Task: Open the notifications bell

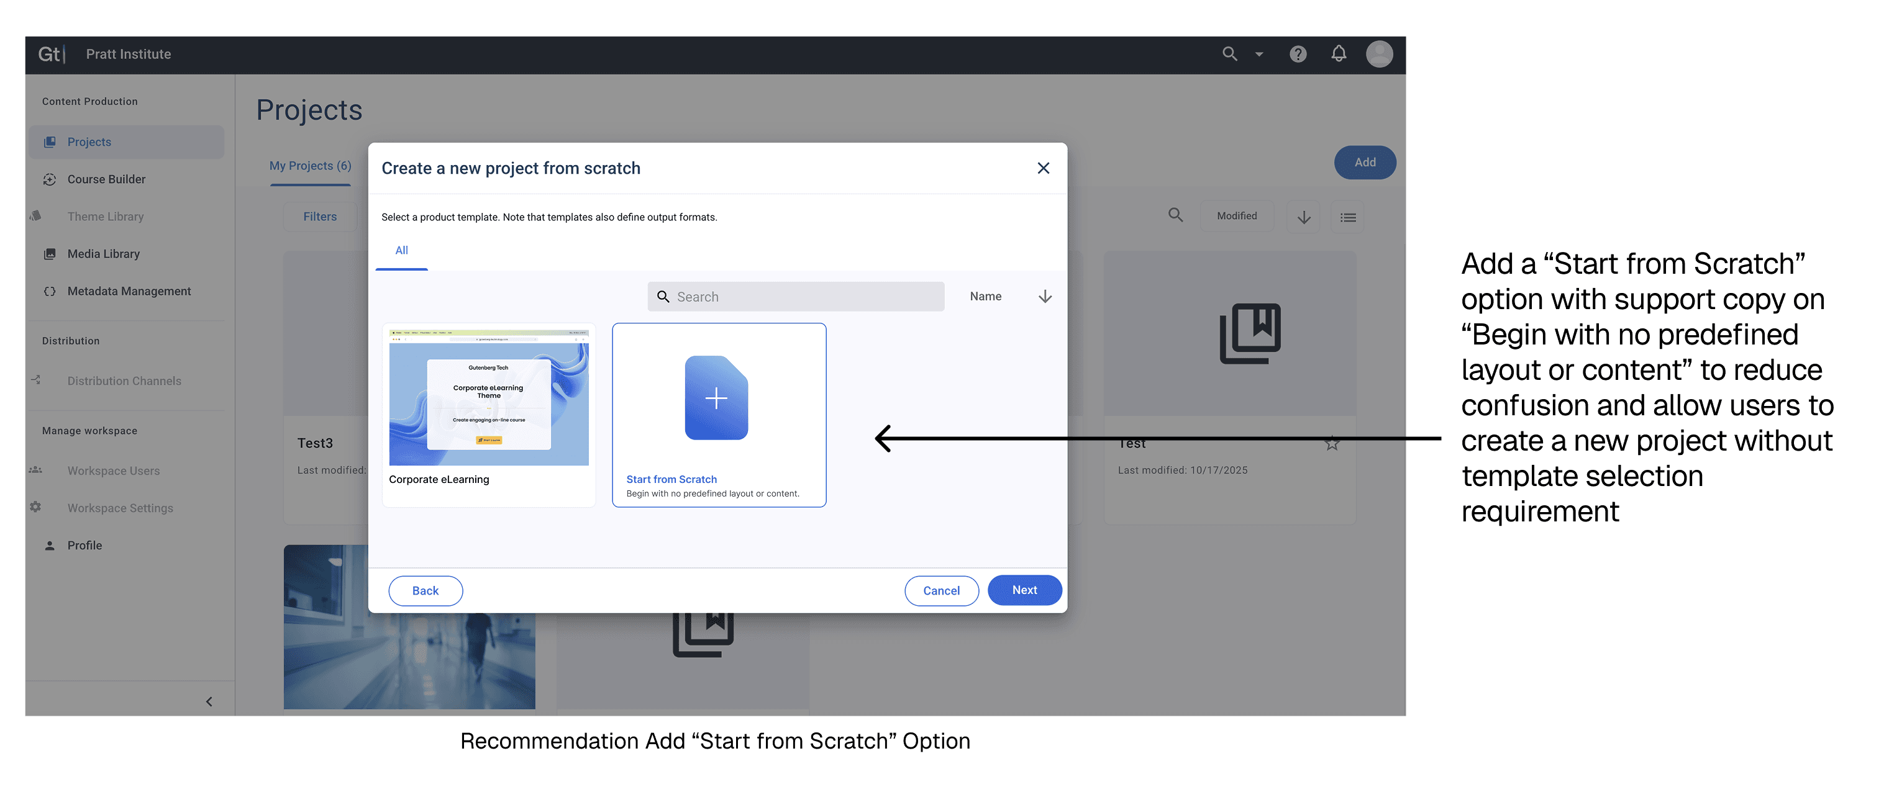Action: coord(1338,54)
